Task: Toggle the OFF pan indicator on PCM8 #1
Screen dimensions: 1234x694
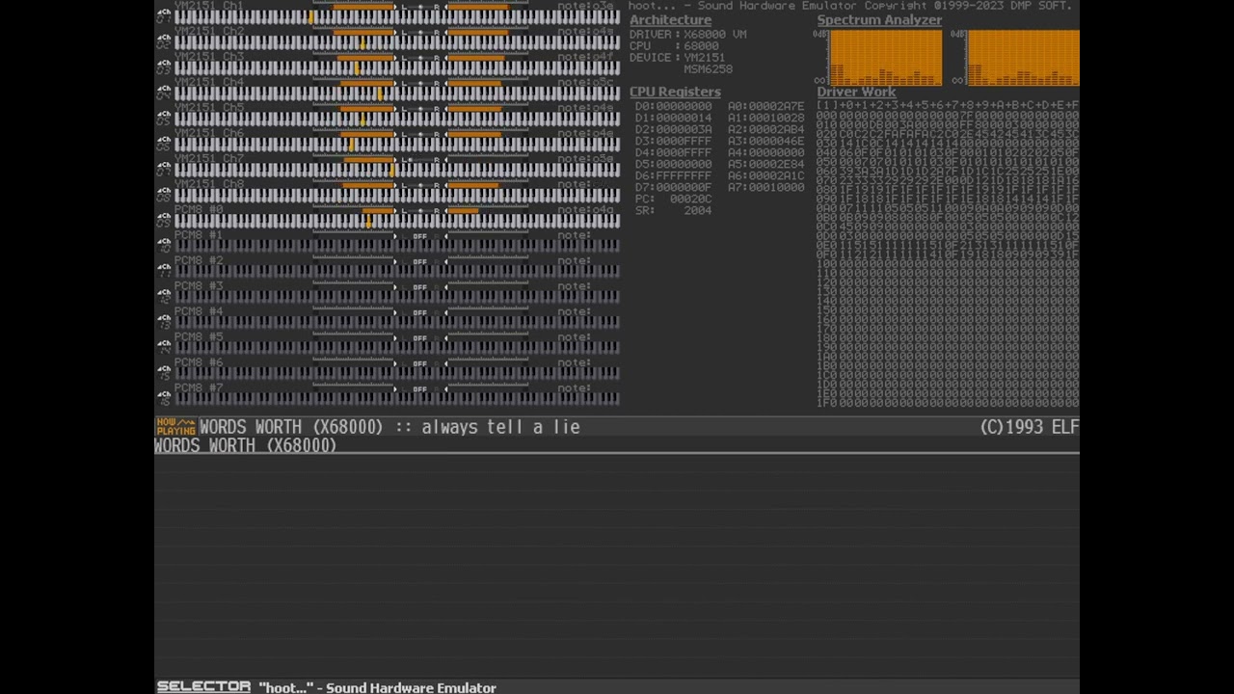Action: point(419,236)
